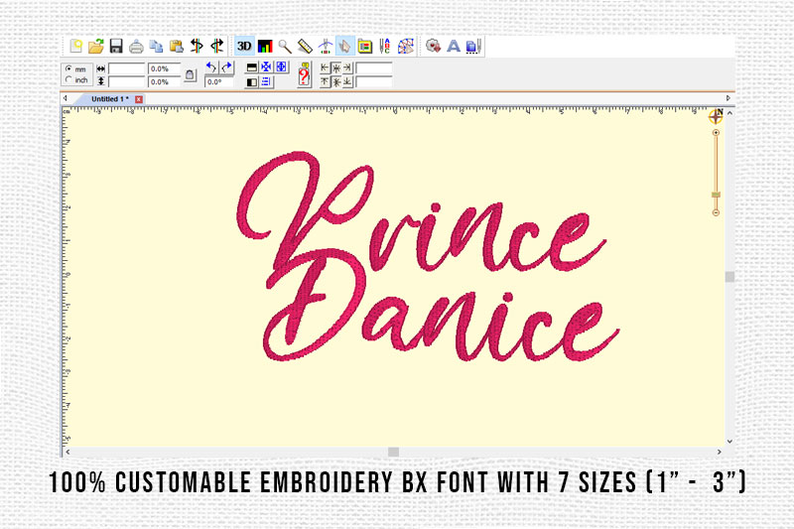This screenshot has height=529, width=794.
Task: Zoom out with the slider minus button
Action: click(716, 212)
